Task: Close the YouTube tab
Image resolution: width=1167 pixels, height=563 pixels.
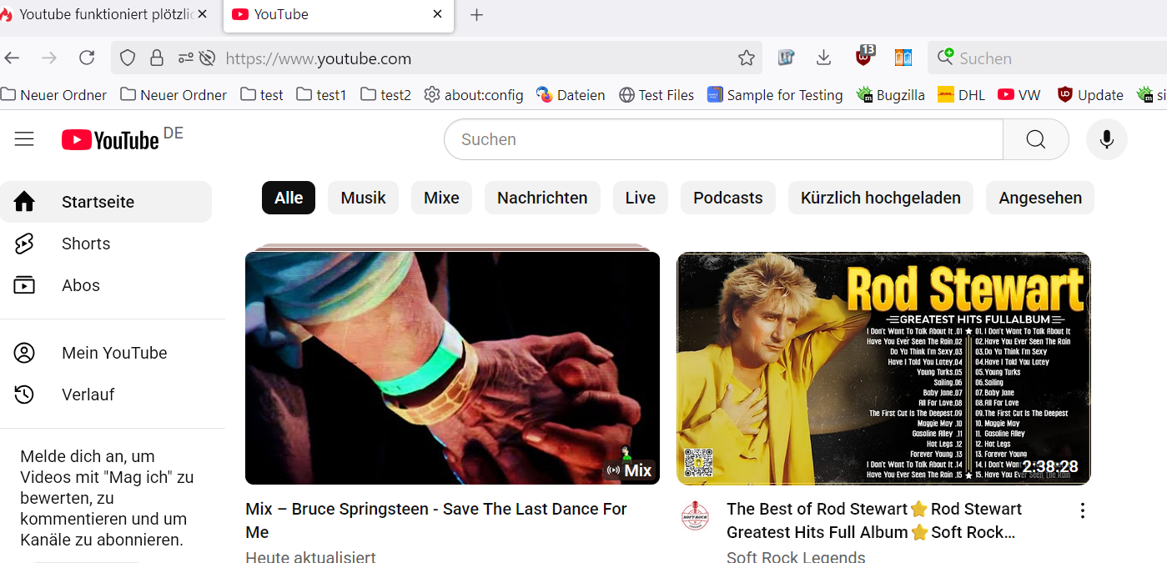Action: click(438, 14)
